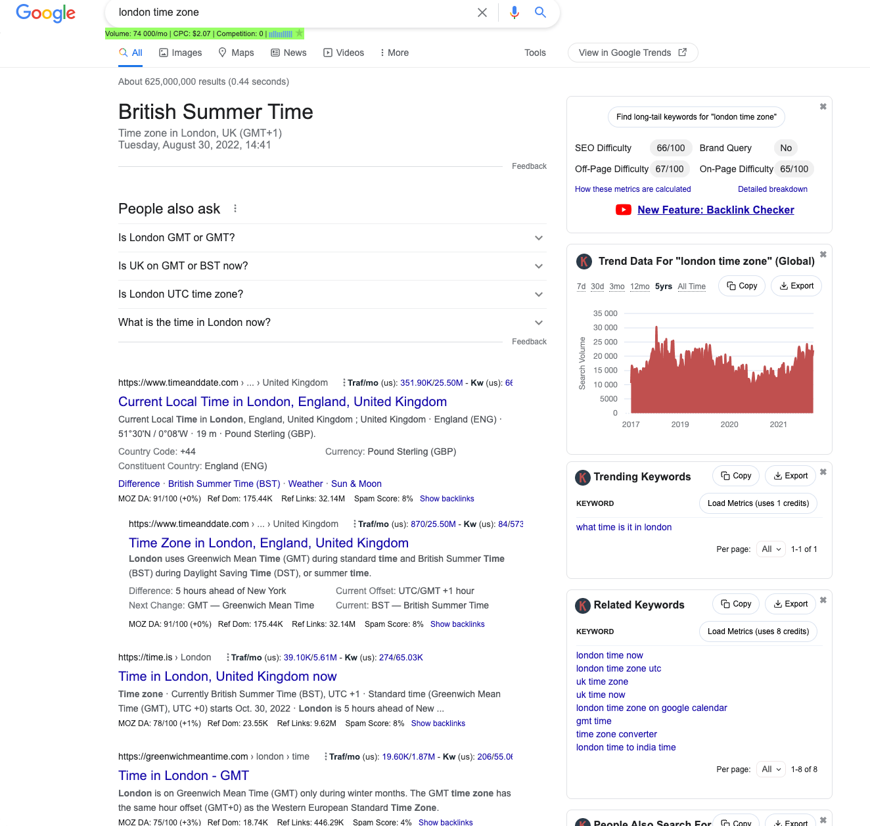Open the search Tools option

tap(535, 53)
